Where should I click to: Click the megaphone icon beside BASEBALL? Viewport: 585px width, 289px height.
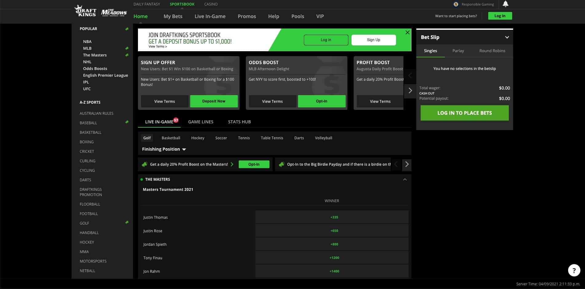click(x=127, y=122)
